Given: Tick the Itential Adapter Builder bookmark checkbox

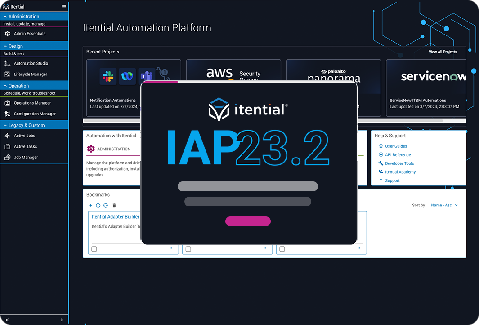Looking at the screenshot, I should click(94, 250).
